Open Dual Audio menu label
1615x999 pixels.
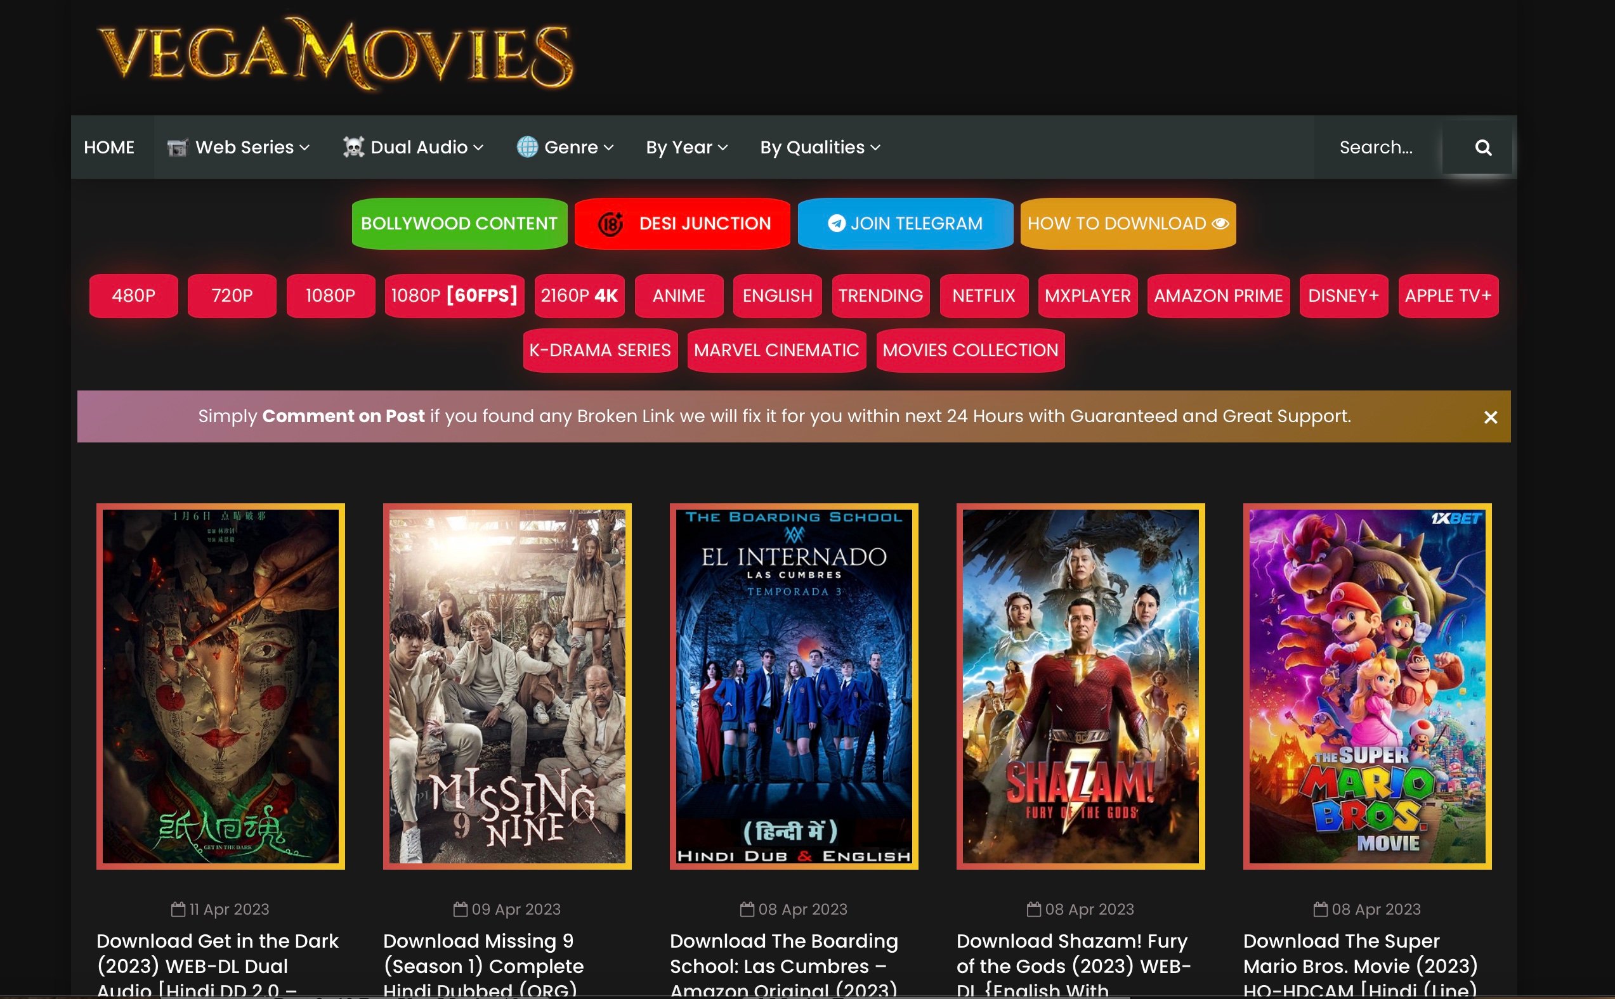(x=419, y=147)
